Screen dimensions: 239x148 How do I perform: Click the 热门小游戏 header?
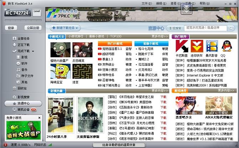115,44
